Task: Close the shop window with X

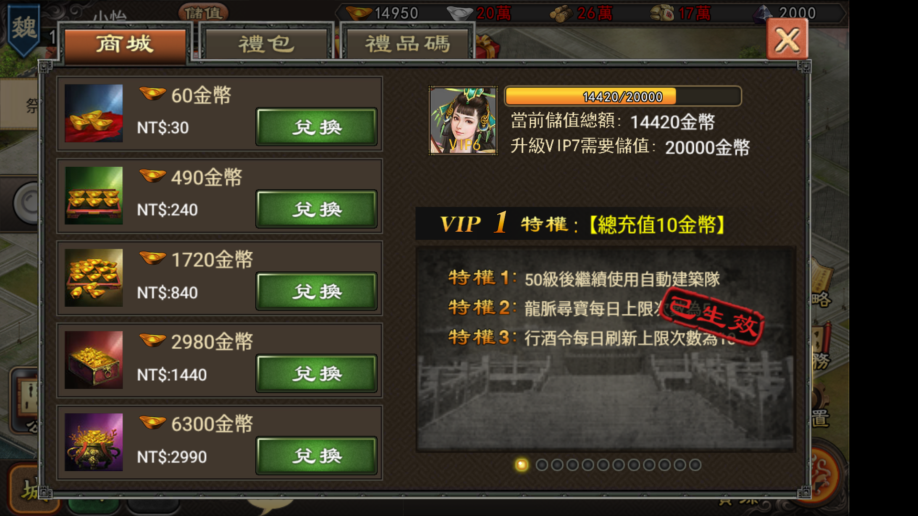Action: 787,40
